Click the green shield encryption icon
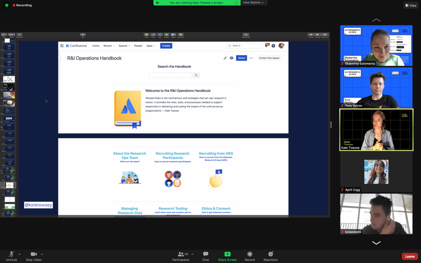Viewport: 421px width, 263px height. coord(7,5)
